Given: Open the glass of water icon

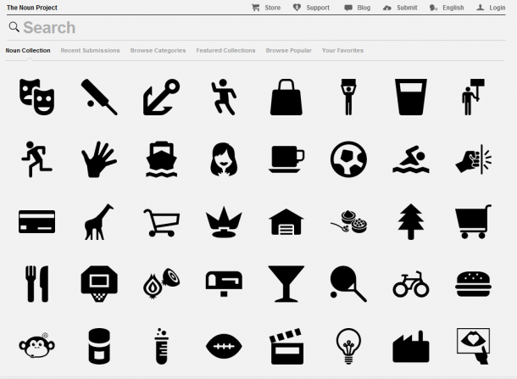Looking at the screenshot, I should pos(411,97).
